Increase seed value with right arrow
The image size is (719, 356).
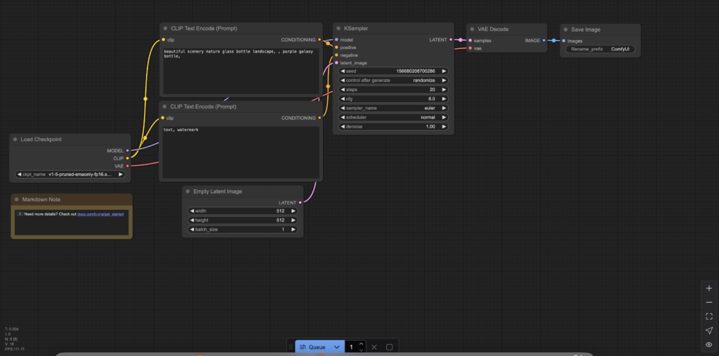point(444,71)
